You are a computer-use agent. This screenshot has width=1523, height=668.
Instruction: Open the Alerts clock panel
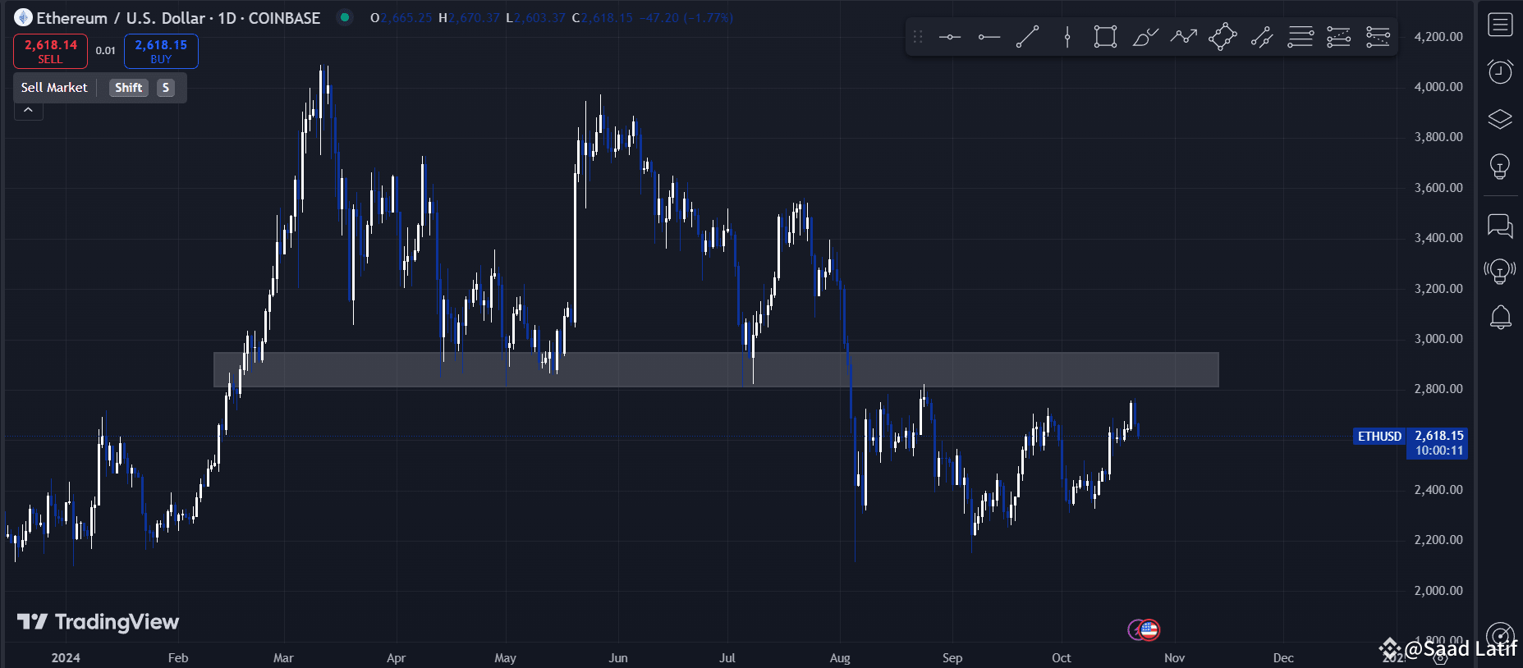coord(1500,71)
